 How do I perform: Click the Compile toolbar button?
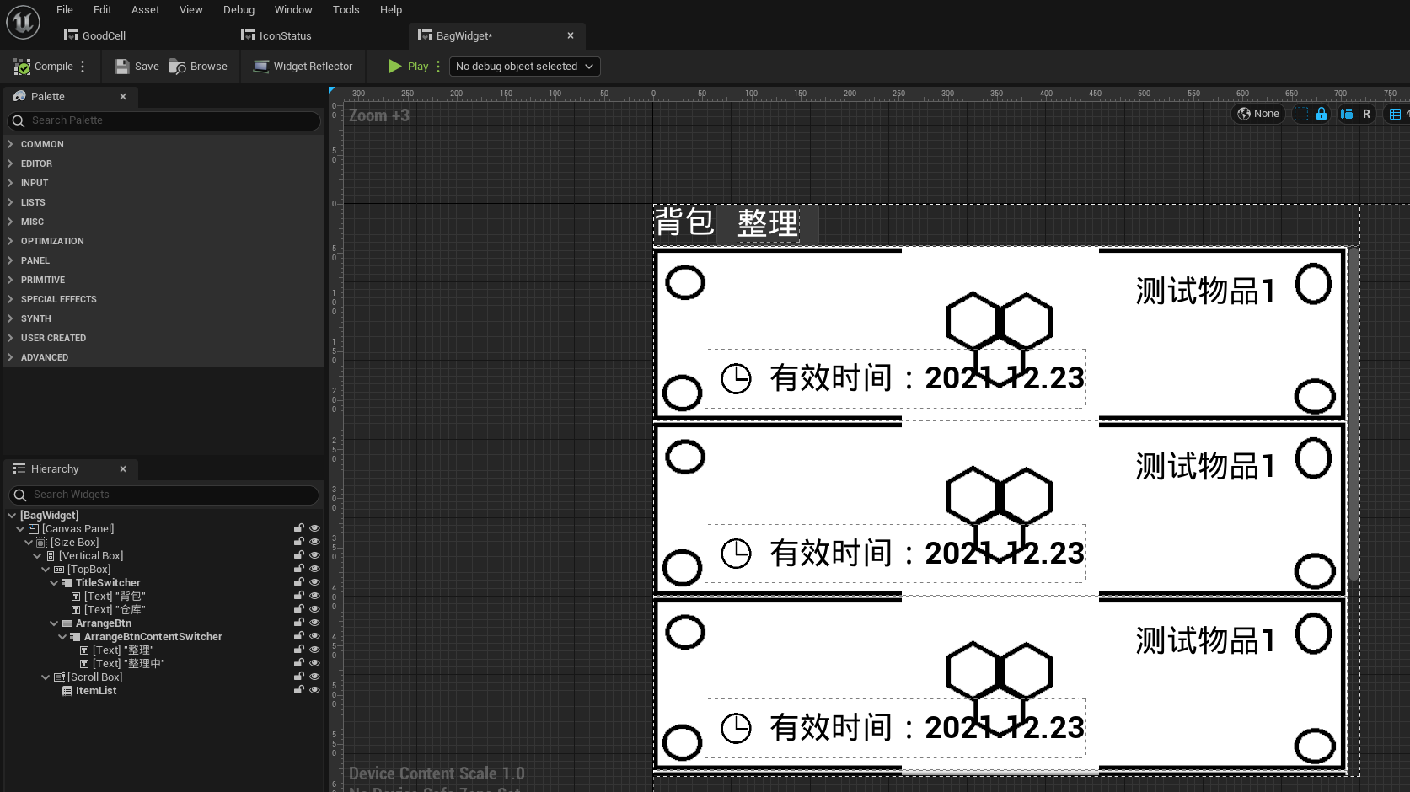point(44,67)
